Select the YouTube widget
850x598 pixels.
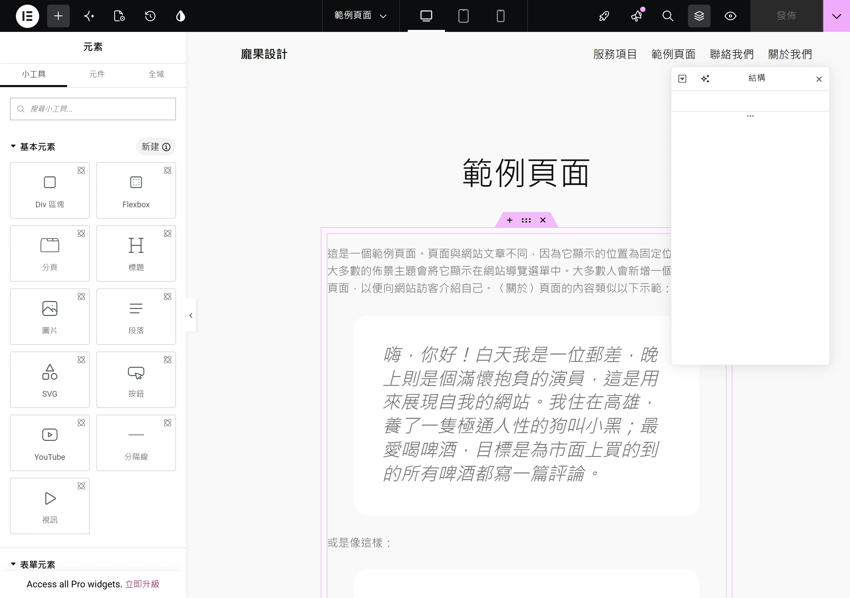49,443
